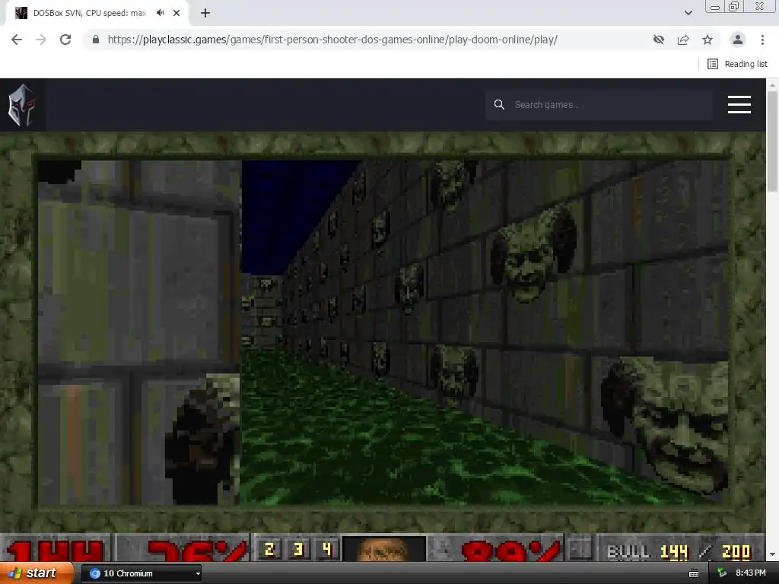
Task: Click the network tray icon
Action: (722, 573)
